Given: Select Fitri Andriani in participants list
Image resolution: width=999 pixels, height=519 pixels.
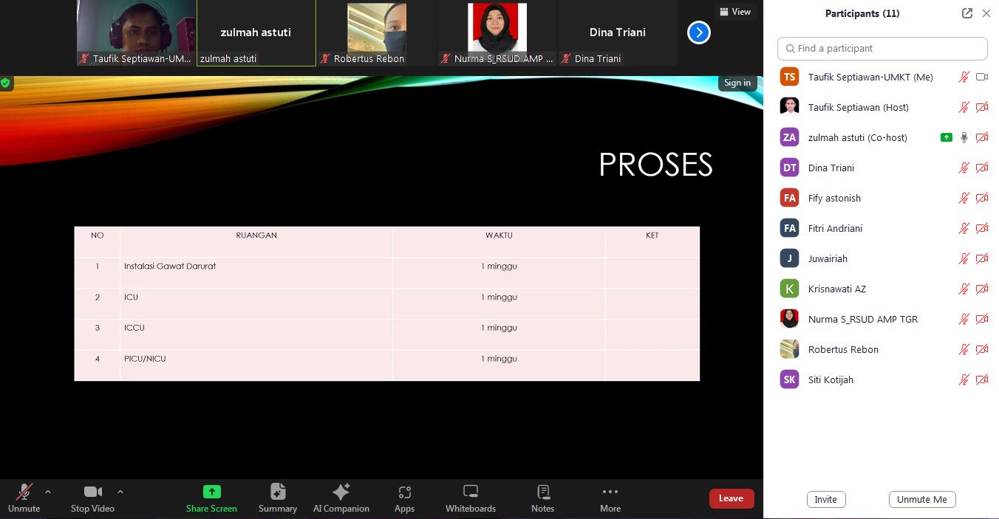Looking at the screenshot, I should [x=835, y=229].
